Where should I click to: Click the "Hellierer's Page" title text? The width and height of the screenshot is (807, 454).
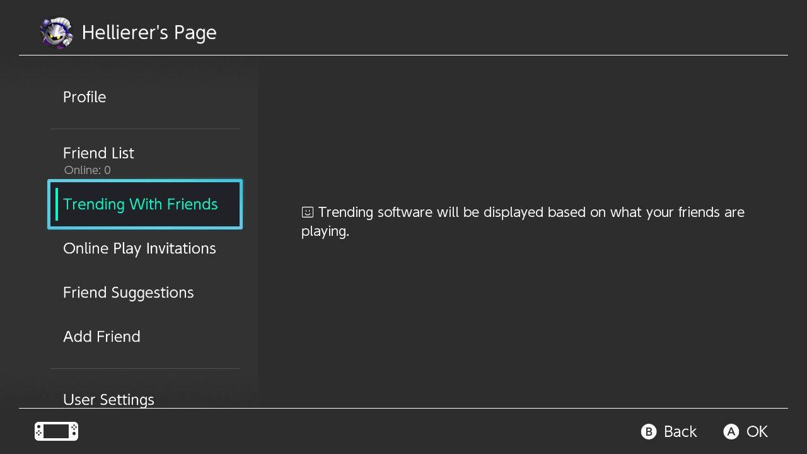pos(149,33)
